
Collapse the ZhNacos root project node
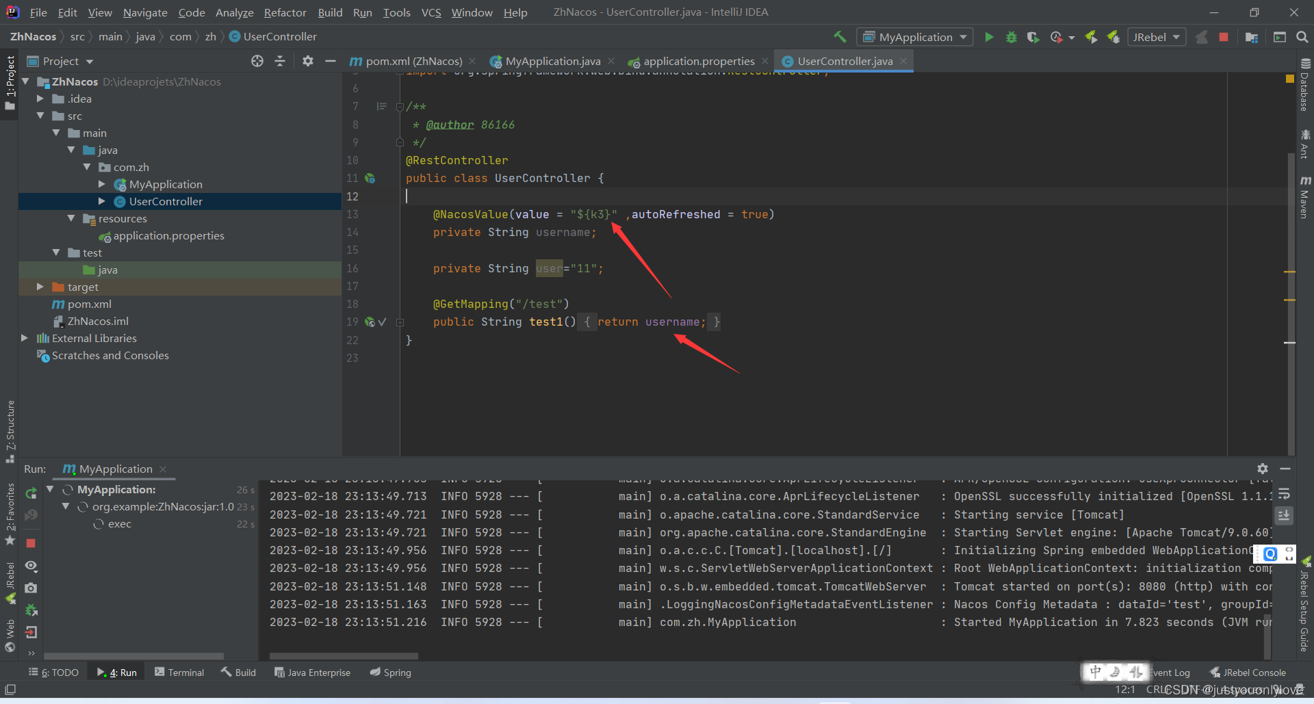(26, 81)
